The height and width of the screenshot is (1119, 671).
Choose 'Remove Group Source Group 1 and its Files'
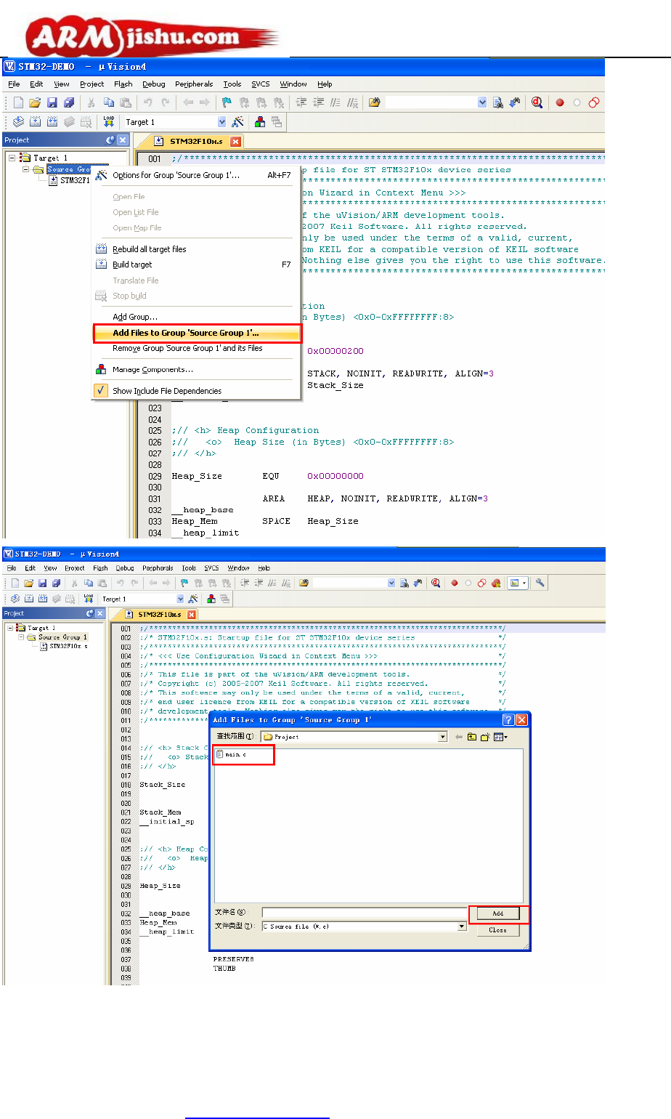point(197,348)
